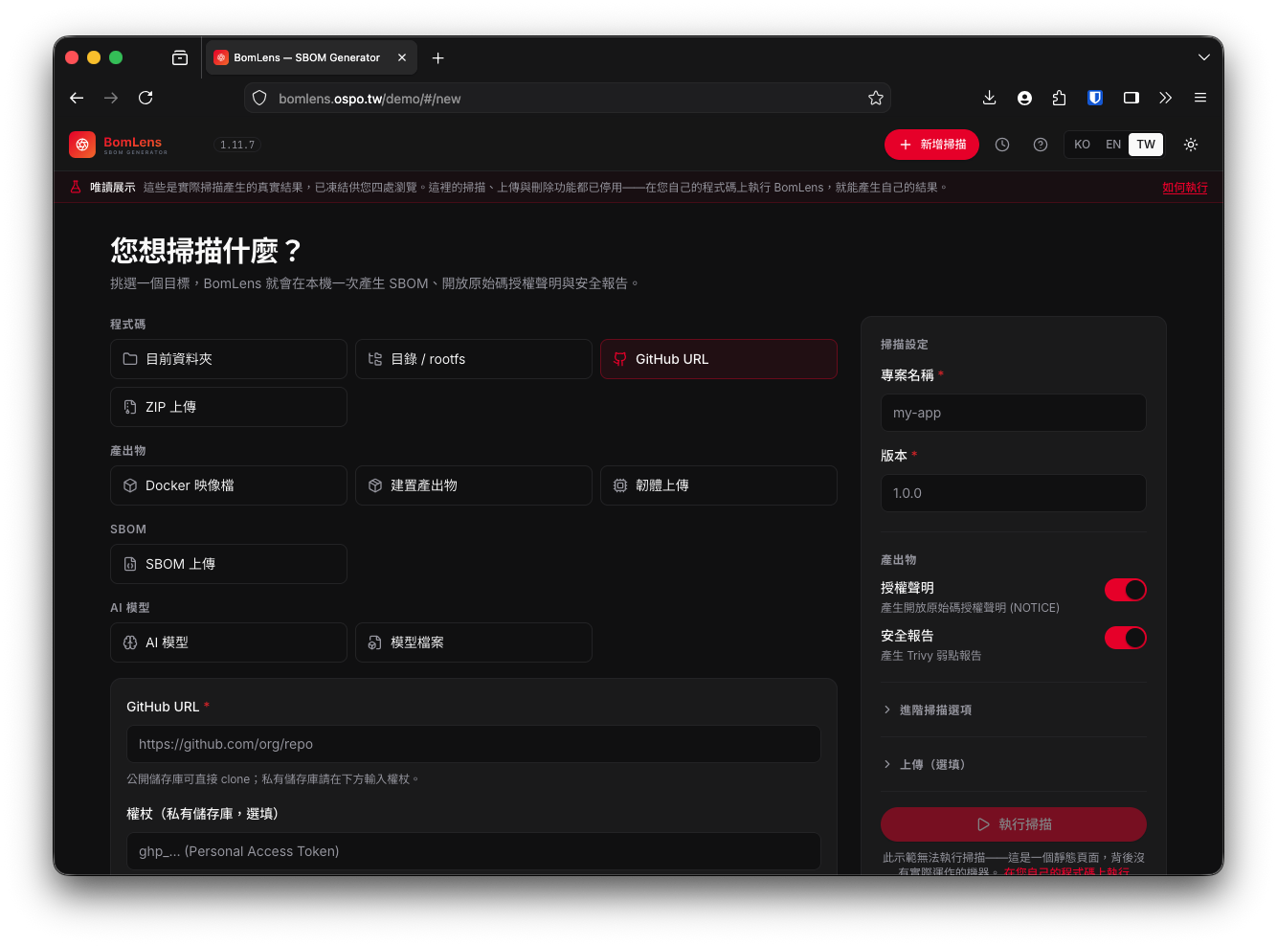The image size is (1277, 946).
Task: Open the help question mark icon
Action: [x=1041, y=145]
